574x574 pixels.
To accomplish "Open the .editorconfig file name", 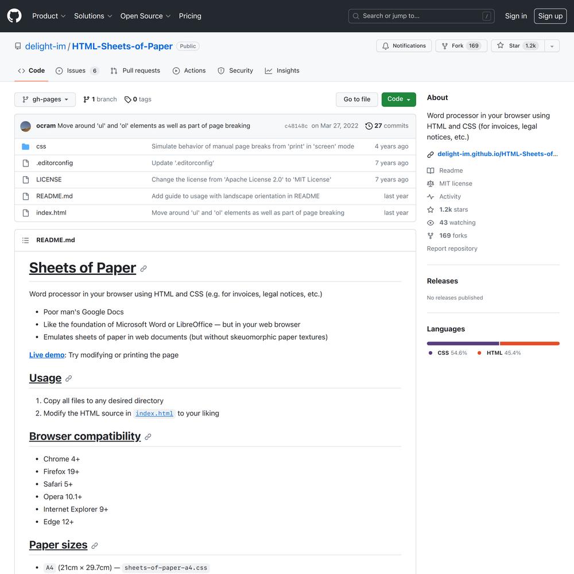I will [x=55, y=163].
